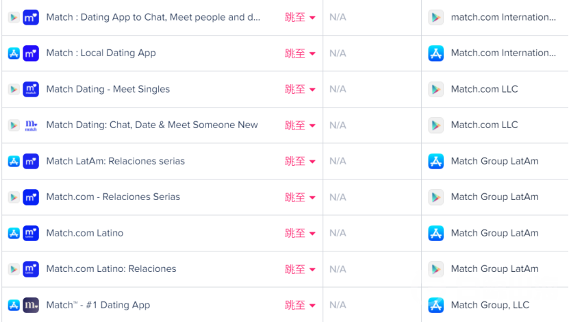Click Match LatAm Relaciones serias app icon
The width and height of the screenshot is (569, 322).
[x=31, y=161]
